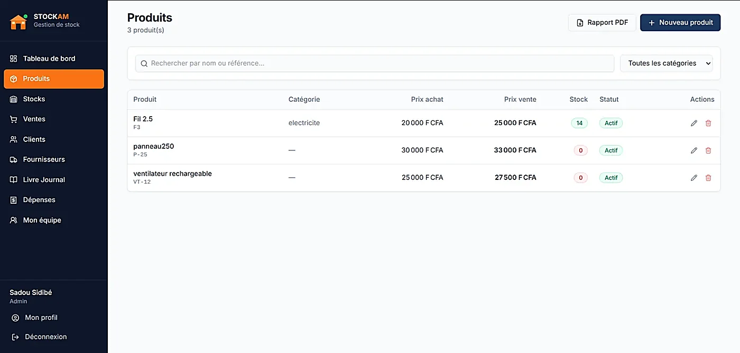This screenshot has width=740, height=353.
Task: Click the Nouveau produit button
Action: point(680,23)
